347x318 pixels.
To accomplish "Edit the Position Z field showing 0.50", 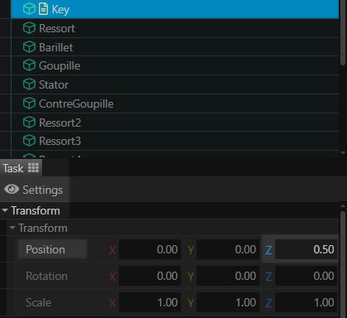I will [x=306, y=249].
